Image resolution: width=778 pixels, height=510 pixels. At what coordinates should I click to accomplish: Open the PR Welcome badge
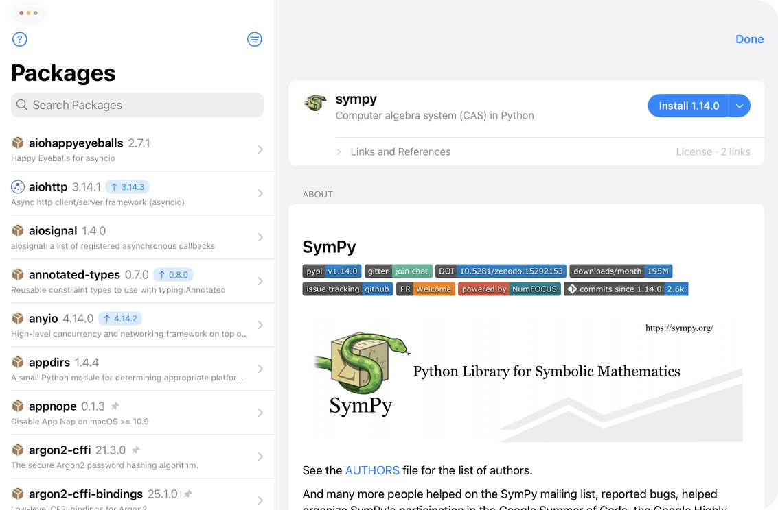tap(426, 289)
